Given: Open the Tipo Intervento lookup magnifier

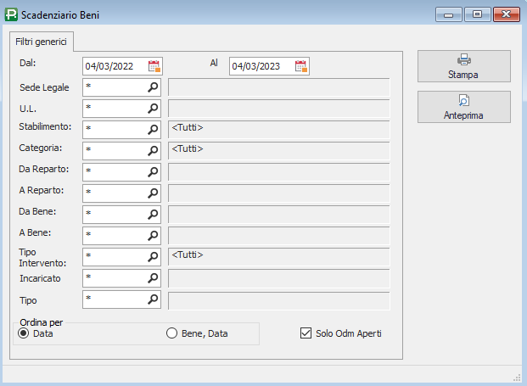Looking at the screenshot, I should [153, 256].
